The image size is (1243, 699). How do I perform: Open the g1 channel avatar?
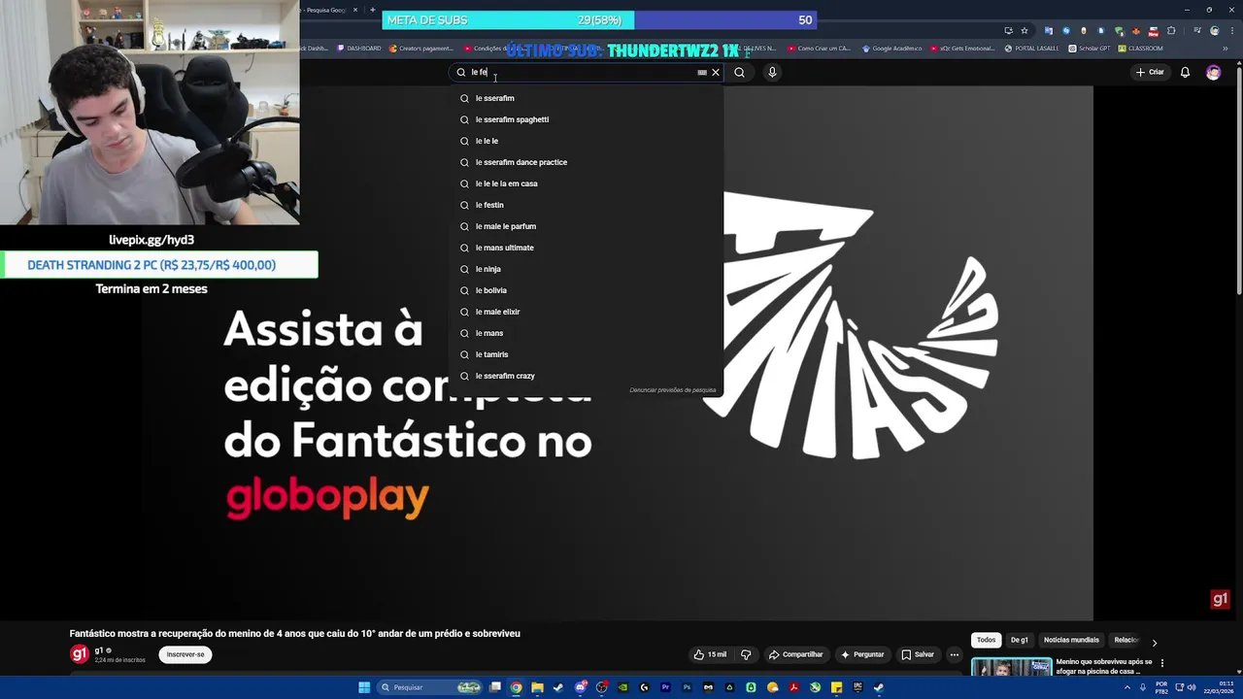tap(80, 654)
